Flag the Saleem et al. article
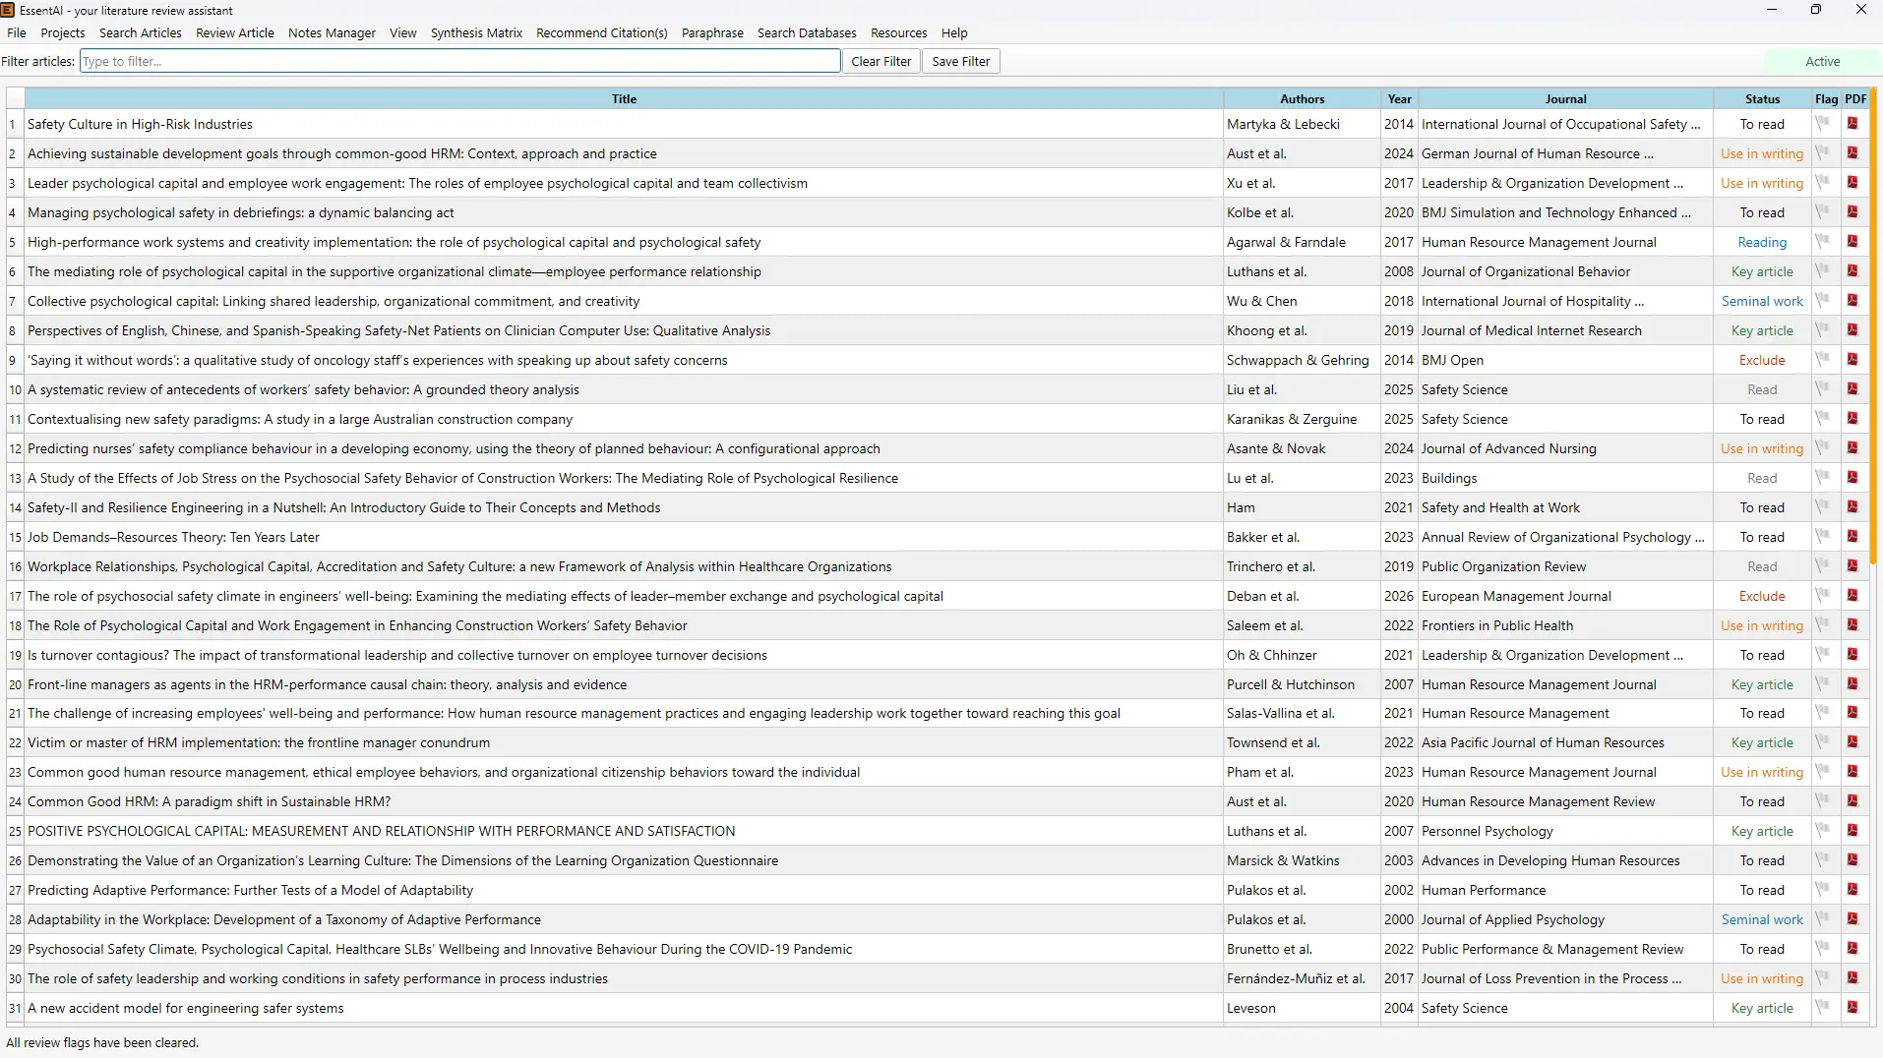Screen dimensions: 1883x1058 pyautogui.click(x=1823, y=625)
